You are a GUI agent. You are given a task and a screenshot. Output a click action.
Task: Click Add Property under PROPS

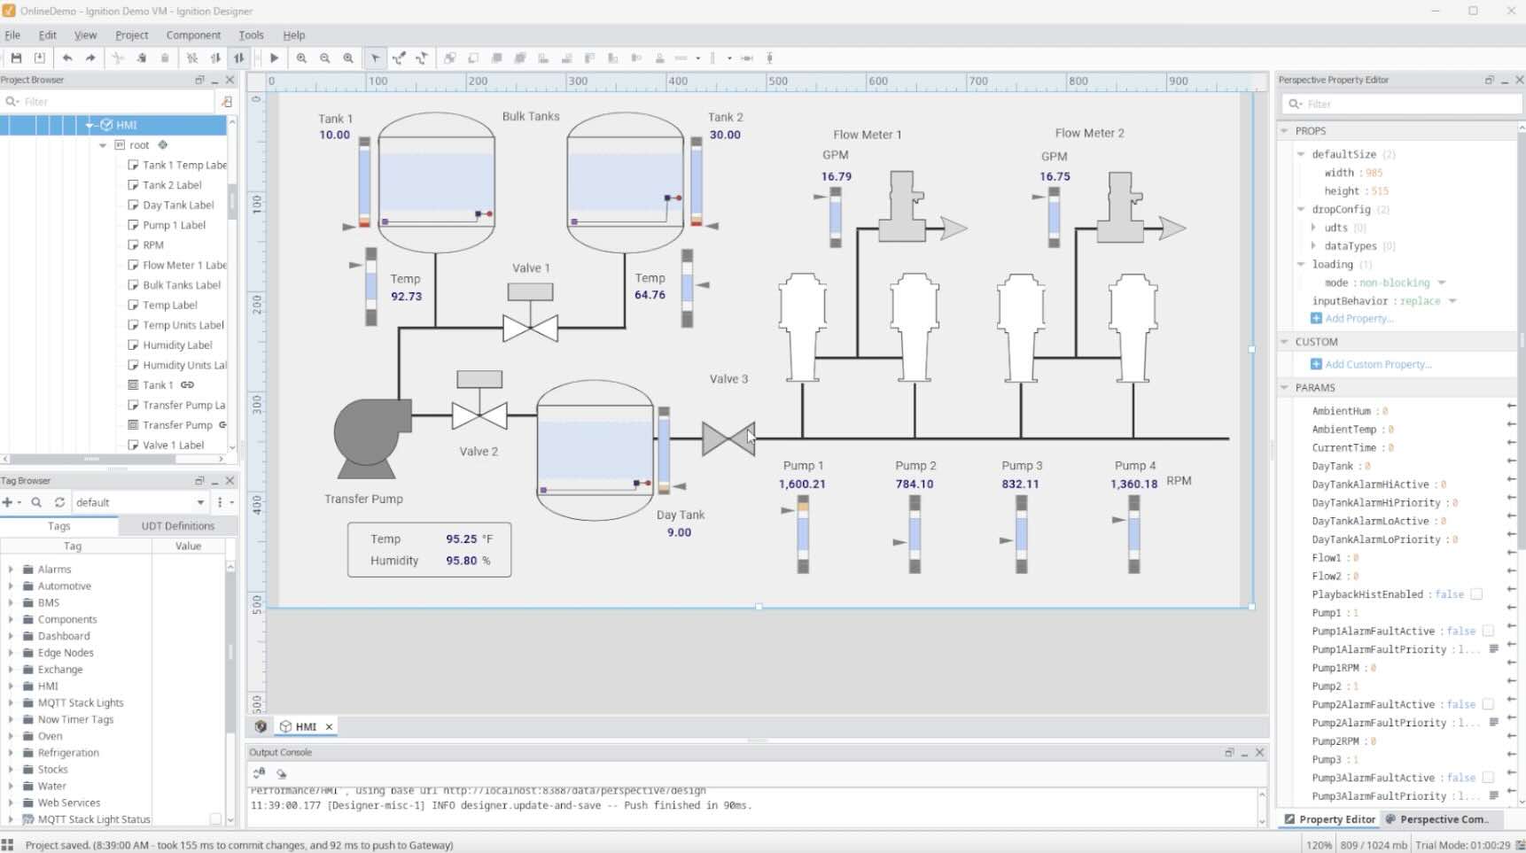(1359, 319)
